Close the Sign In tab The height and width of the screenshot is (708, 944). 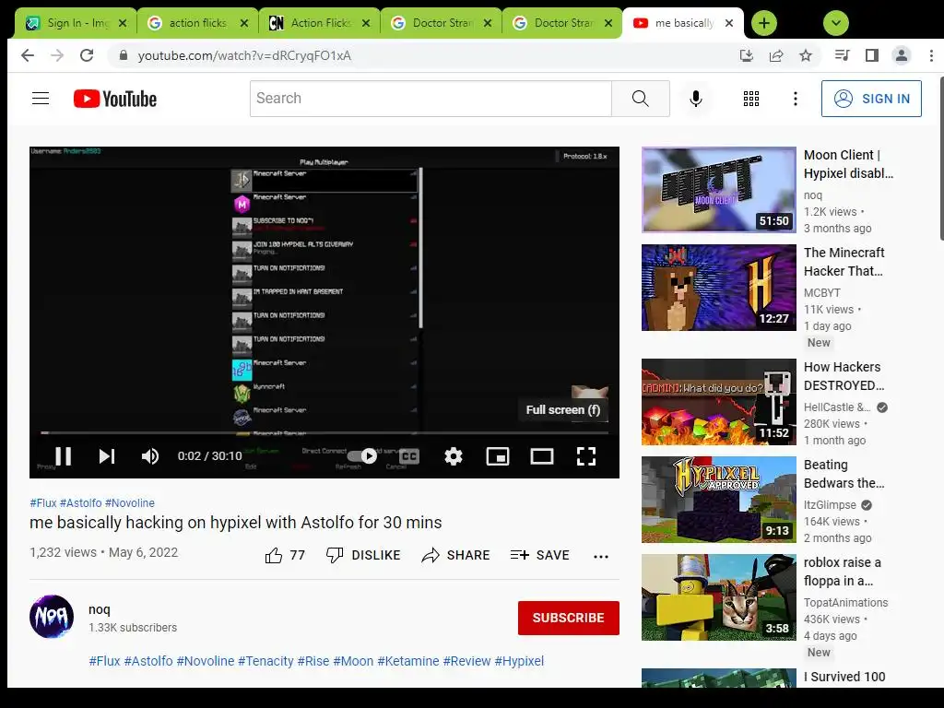tap(123, 23)
